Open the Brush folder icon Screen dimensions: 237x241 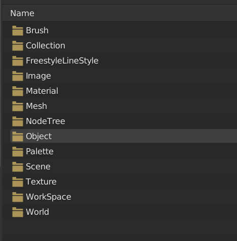18,31
